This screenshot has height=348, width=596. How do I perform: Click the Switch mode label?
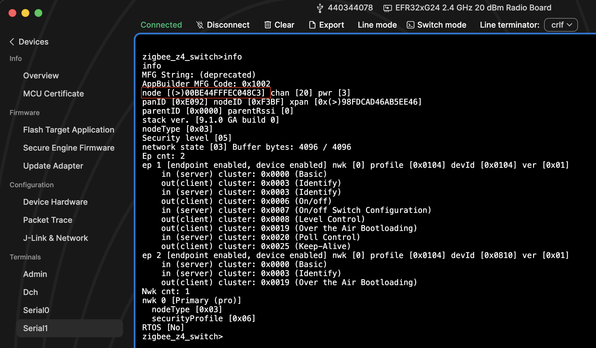[x=442, y=25]
